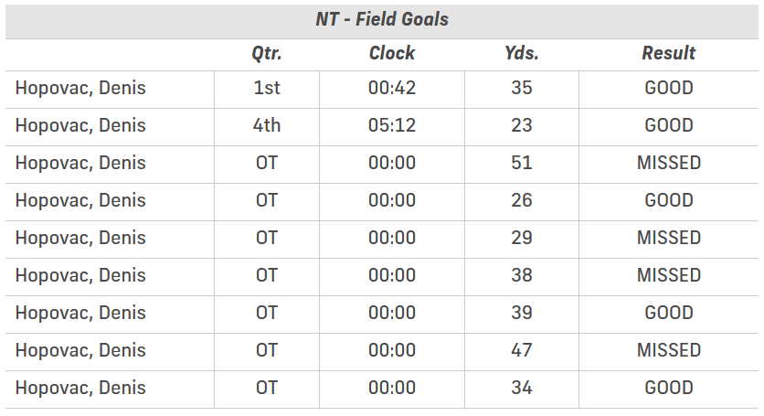Select the 1st quarter cell

coord(267,89)
